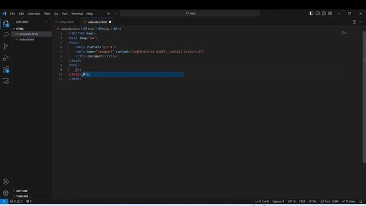Click the Port: 5500 Live Server item
Viewport: 366px width, 206px height.
(x=329, y=201)
